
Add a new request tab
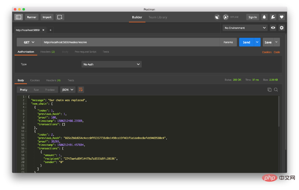(50, 30)
